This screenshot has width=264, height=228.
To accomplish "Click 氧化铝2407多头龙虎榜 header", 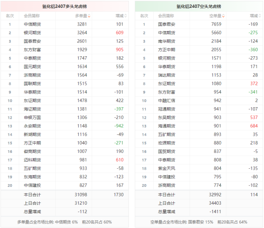I will point(65,7).
